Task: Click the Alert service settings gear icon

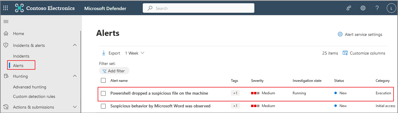Action: click(x=340, y=34)
